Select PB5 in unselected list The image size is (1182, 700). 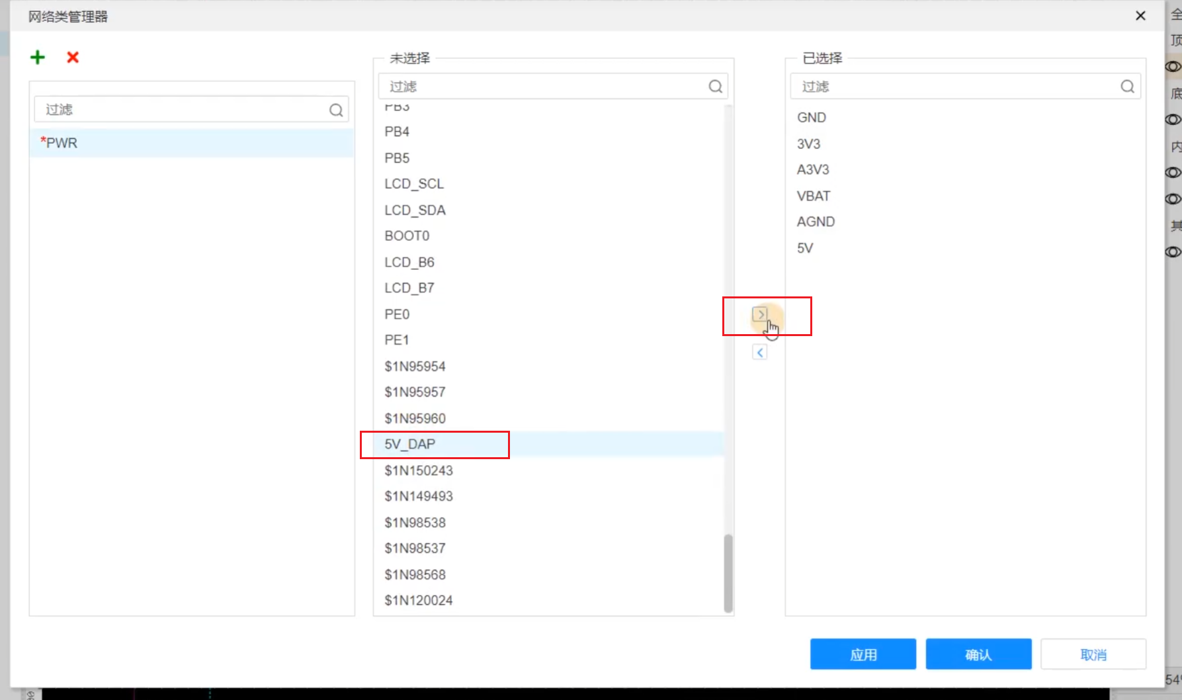coord(549,158)
